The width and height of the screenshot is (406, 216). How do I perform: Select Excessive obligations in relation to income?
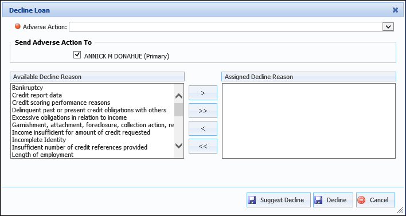point(69,117)
